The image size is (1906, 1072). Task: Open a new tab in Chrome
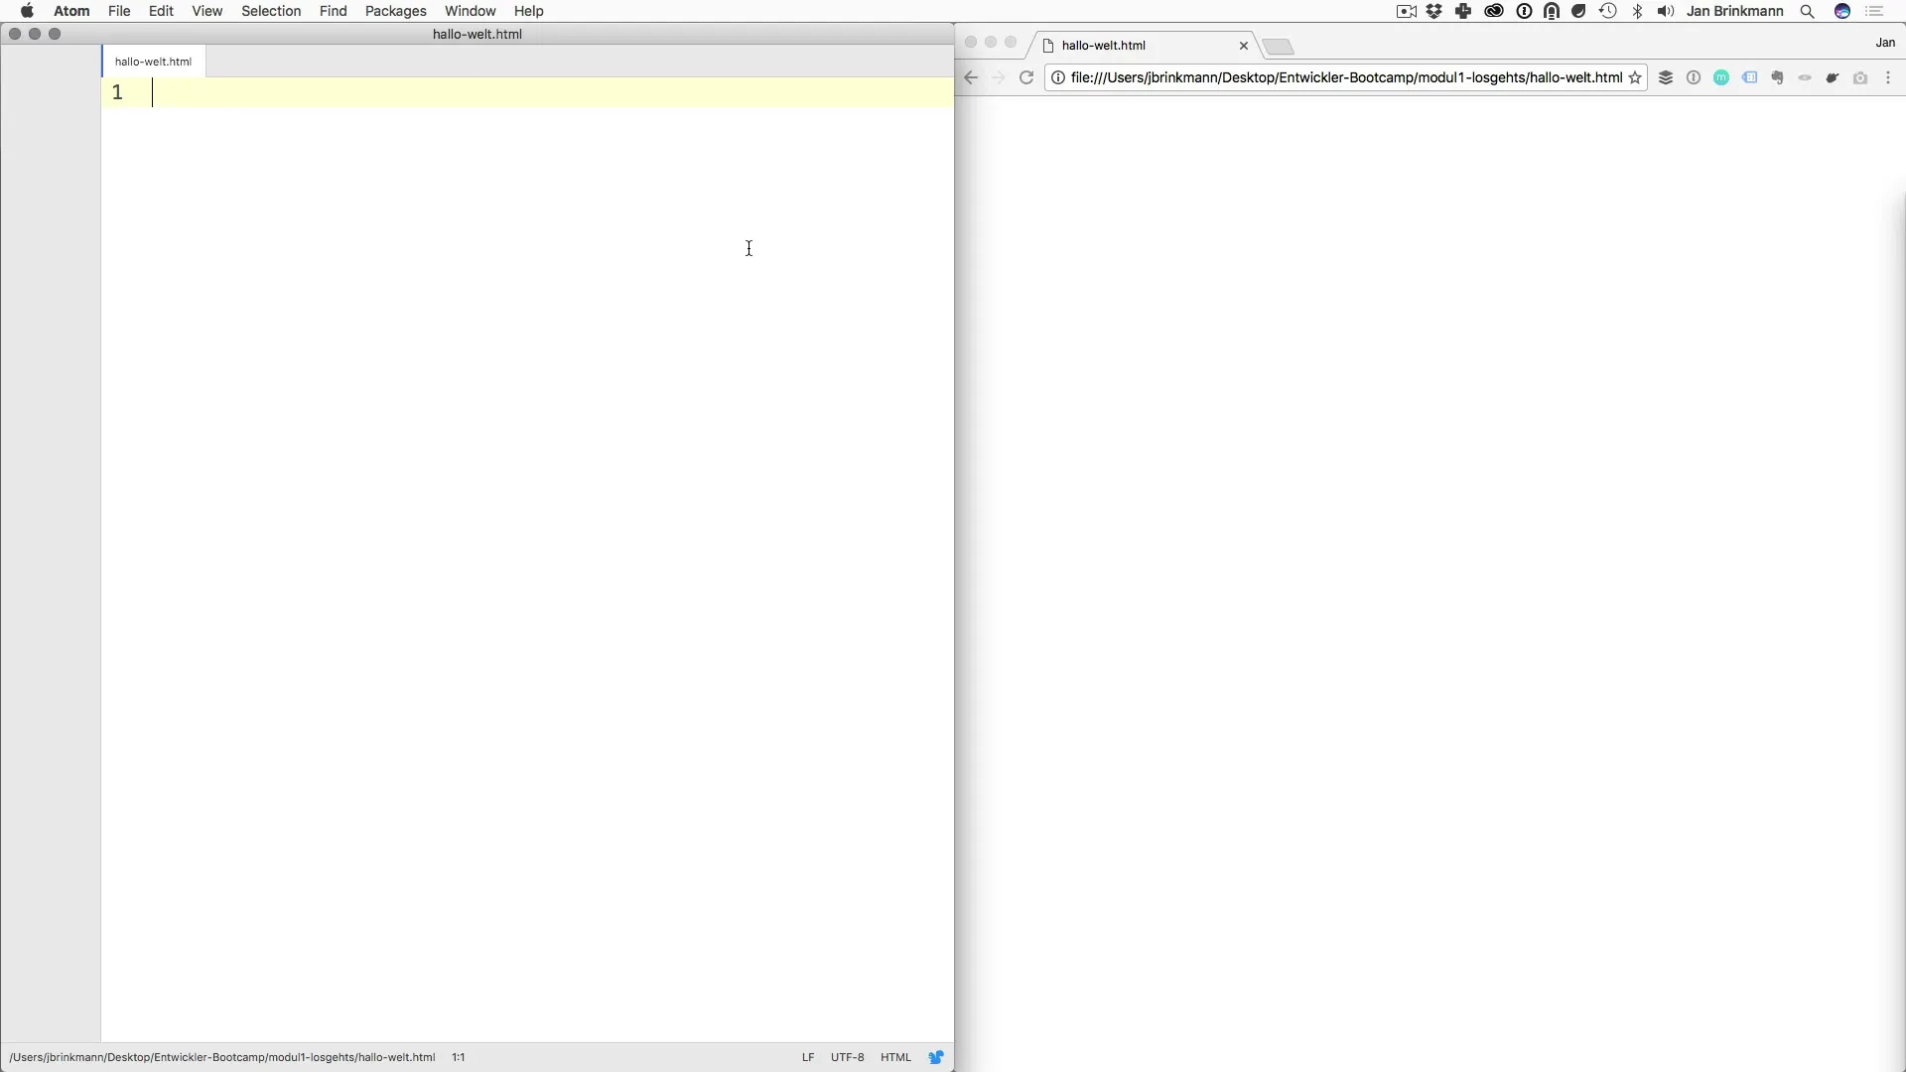pos(1279,47)
